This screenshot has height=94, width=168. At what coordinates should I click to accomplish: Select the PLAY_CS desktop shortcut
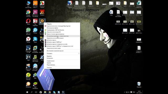click(70, 4)
